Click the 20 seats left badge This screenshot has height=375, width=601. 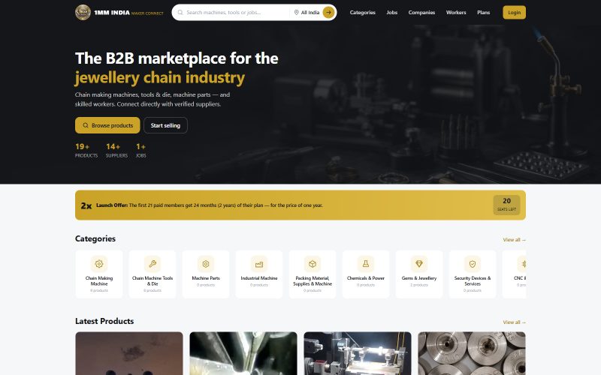(506, 205)
